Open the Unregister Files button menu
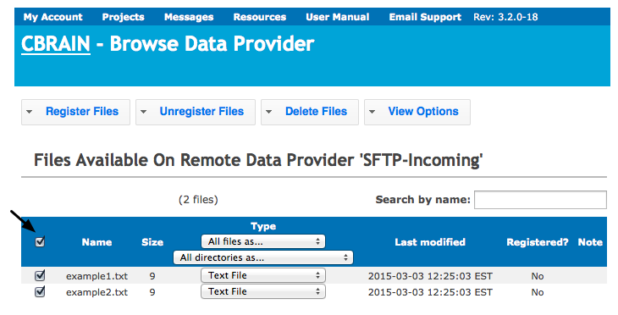Screen dimensions: 618x315 point(196,112)
